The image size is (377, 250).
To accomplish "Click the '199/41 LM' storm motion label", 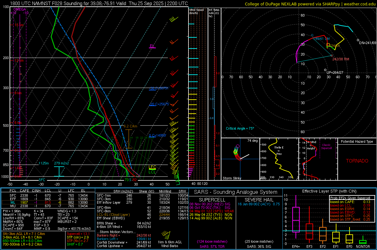I will point(321,39).
